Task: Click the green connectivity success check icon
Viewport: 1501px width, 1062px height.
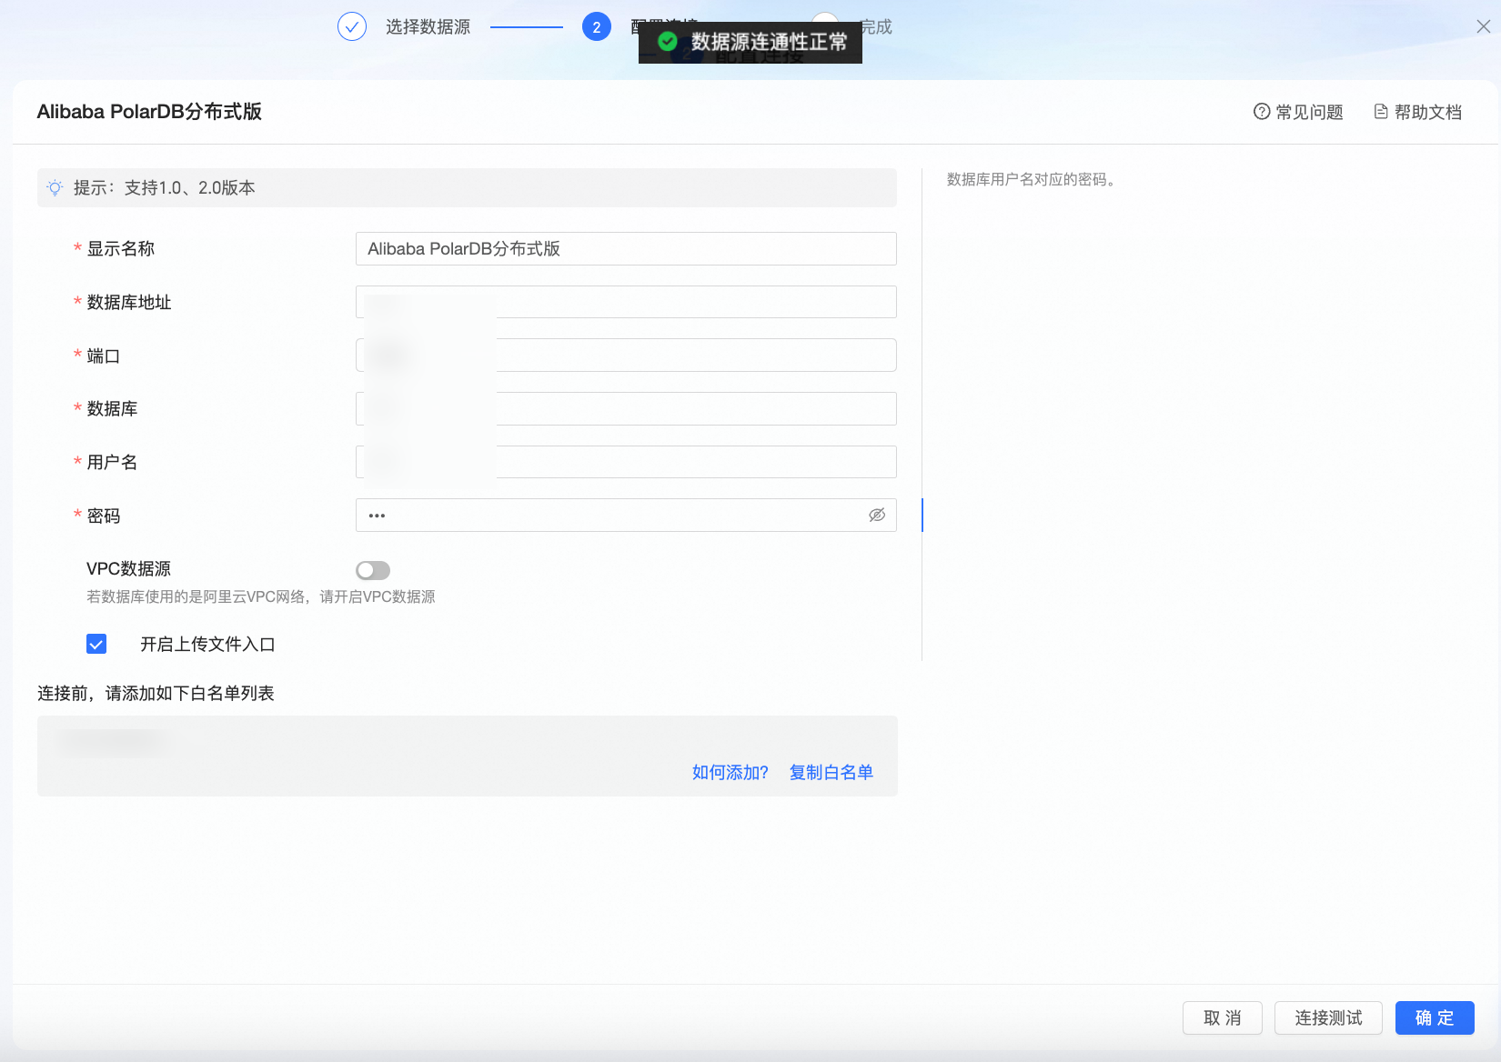Action: (x=668, y=42)
